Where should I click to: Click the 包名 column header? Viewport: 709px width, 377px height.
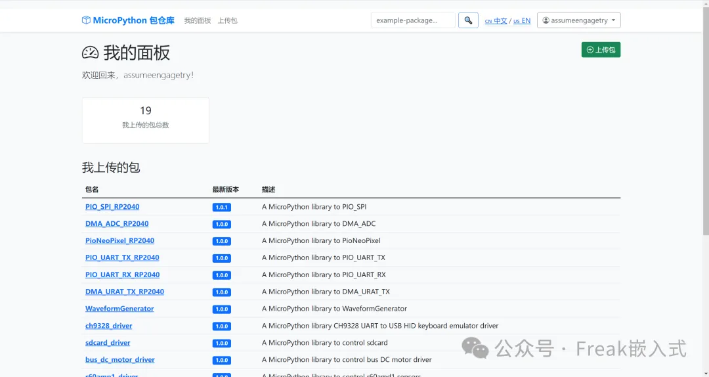coord(92,190)
